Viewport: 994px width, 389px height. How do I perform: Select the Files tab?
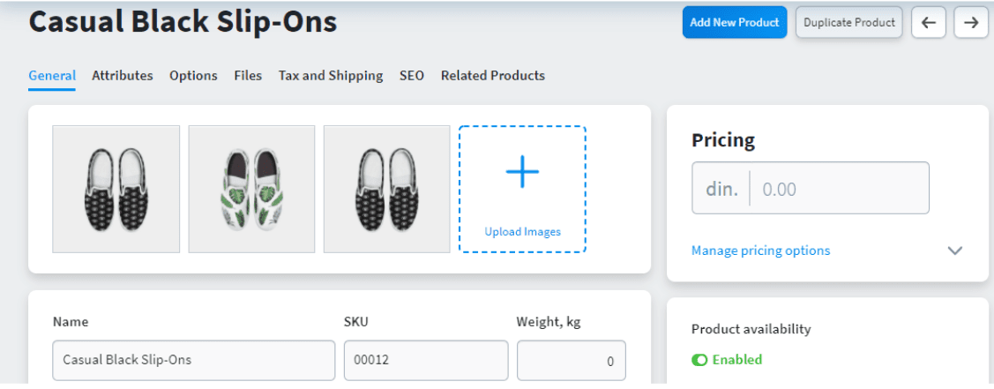[x=248, y=75]
